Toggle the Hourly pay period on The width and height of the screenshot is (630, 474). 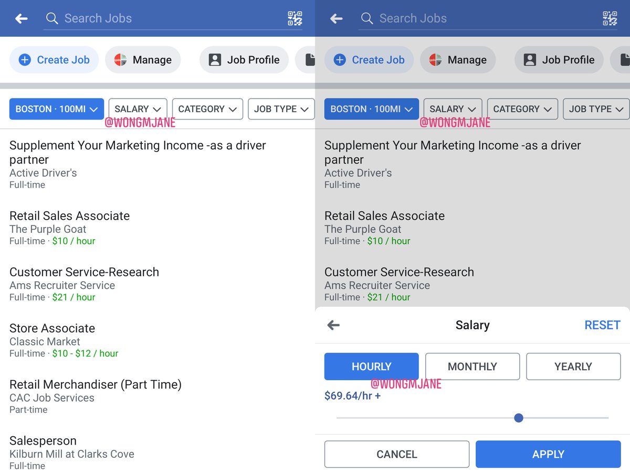click(371, 366)
